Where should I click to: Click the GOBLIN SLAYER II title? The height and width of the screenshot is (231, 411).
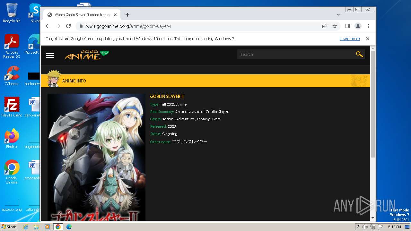click(x=167, y=96)
